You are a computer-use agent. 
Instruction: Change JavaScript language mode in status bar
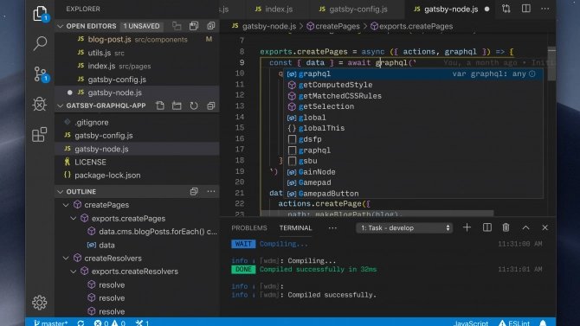(x=471, y=323)
